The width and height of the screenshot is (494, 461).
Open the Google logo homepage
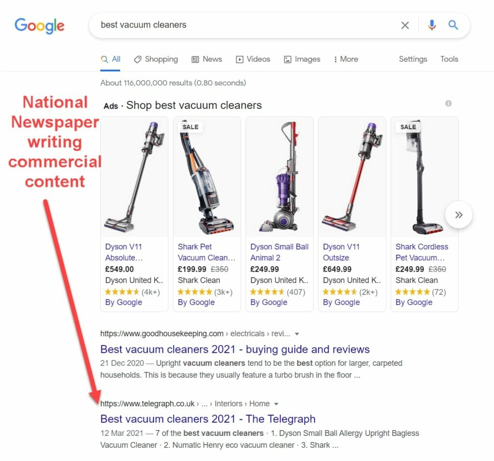tap(40, 26)
